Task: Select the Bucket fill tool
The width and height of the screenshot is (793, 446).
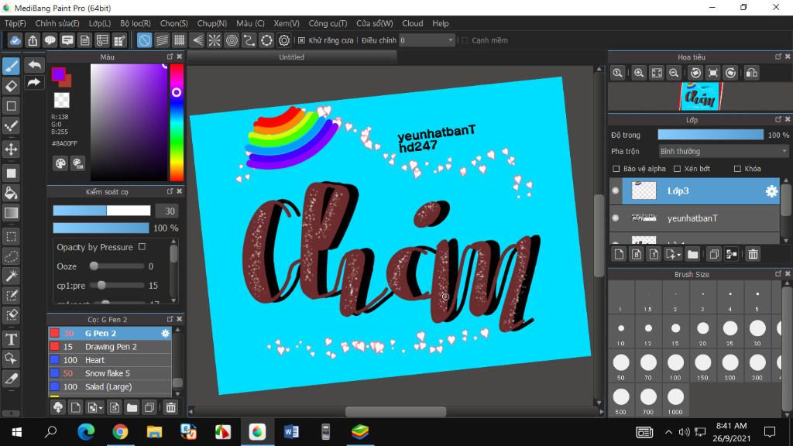Action: click(x=11, y=193)
